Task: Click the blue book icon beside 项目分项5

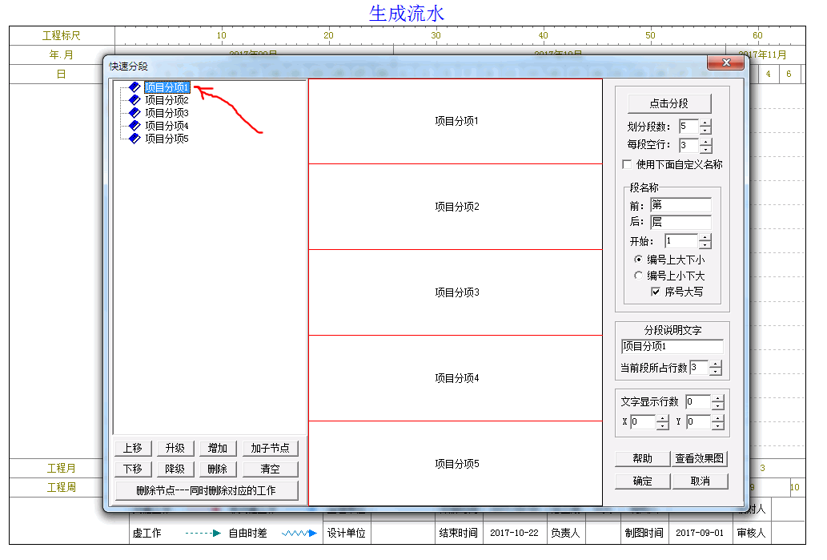Action: pyautogui.click(x=134, y=139)
